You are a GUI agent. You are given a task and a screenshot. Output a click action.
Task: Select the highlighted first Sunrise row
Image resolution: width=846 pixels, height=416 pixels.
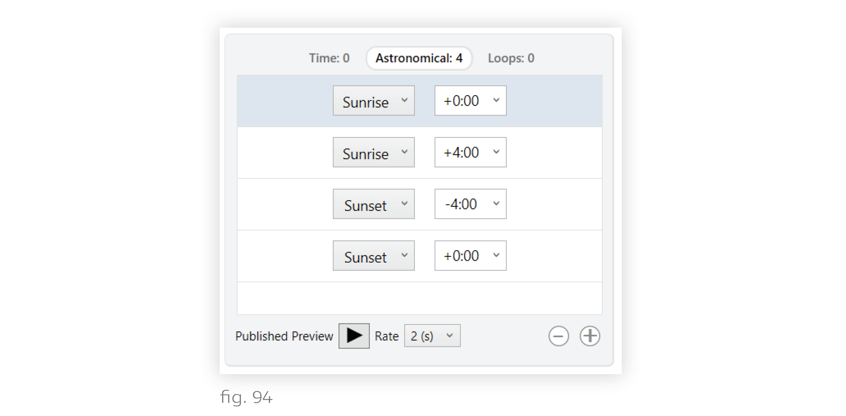(283, 101)
